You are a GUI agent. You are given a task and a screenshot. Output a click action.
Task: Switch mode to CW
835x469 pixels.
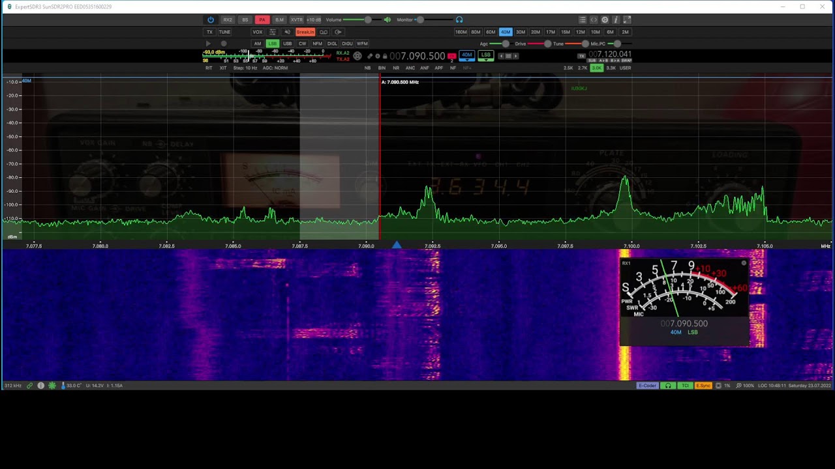tap(302, 44)
